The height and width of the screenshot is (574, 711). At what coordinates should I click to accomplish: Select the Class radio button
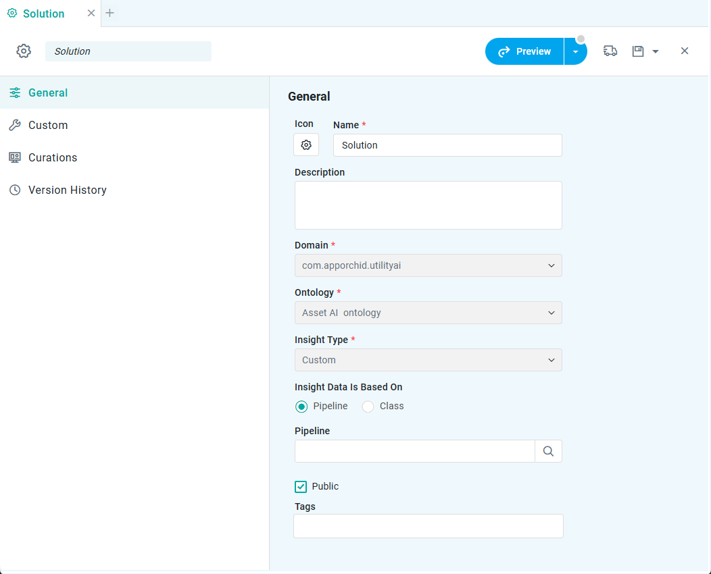pos(368,407)
